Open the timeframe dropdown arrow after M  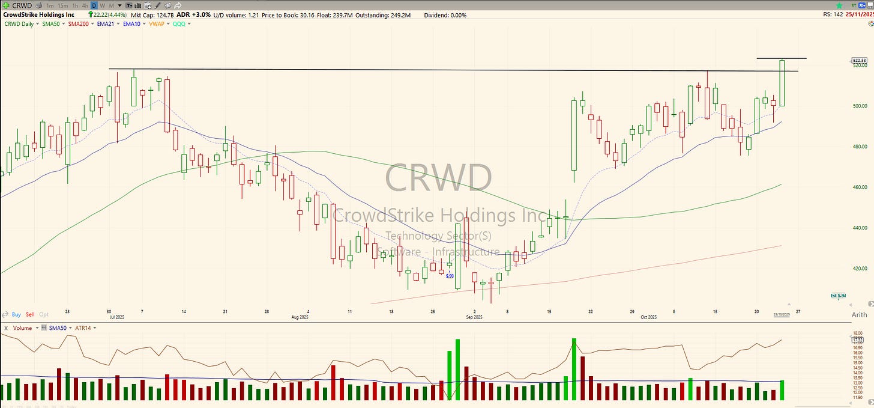[119, 6]
